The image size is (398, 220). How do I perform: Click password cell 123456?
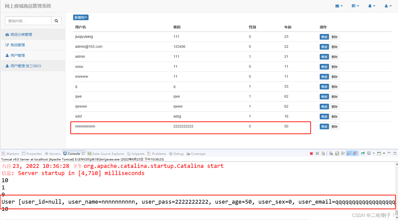click(x=179, y=47)
